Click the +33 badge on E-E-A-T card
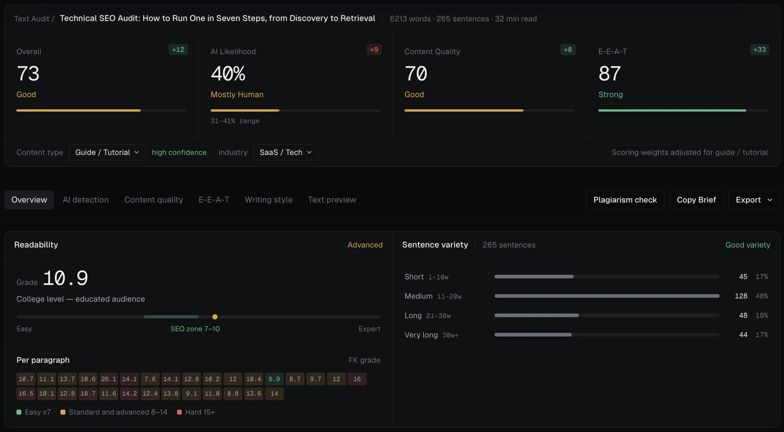Image resolution: width=784 pixels, height=432 pixels. (759, 50)
